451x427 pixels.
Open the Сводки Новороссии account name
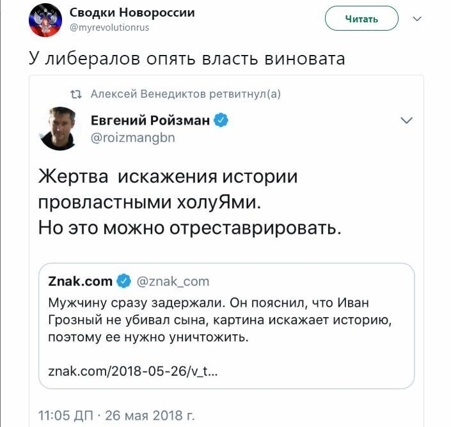(x=132, y=13)
